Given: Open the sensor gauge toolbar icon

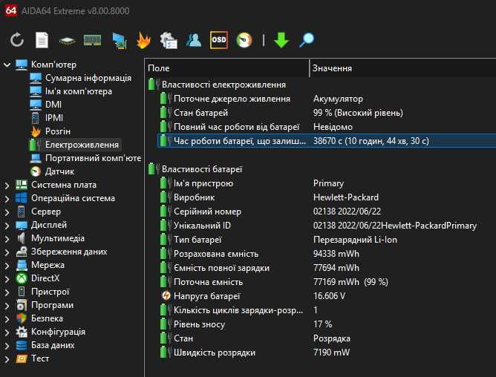Looking at the screenshot, I should (244, 41).
